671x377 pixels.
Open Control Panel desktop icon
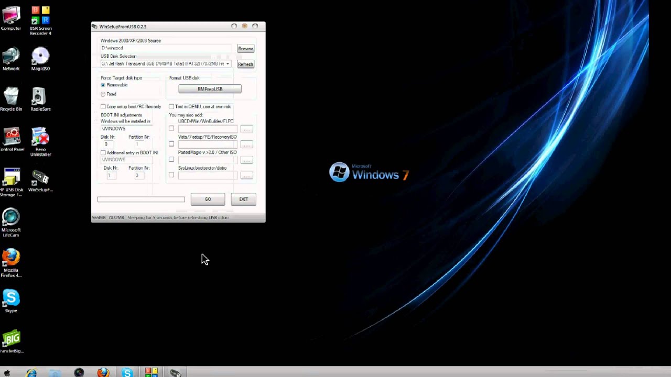click(12, 140)
